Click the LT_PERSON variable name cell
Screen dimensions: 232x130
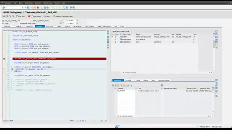126,91
